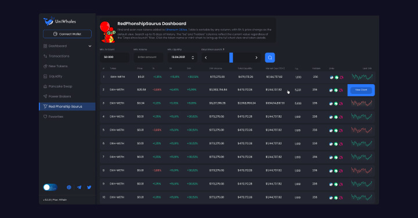Click the $6.34 price in row 3
Viewport: 418px width, 218px height.
[140, 103]
